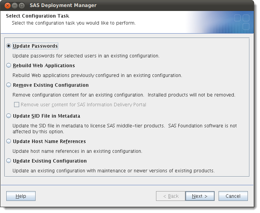Select Update Host Name References option
The image size is (260, 213).
point(9,141)
